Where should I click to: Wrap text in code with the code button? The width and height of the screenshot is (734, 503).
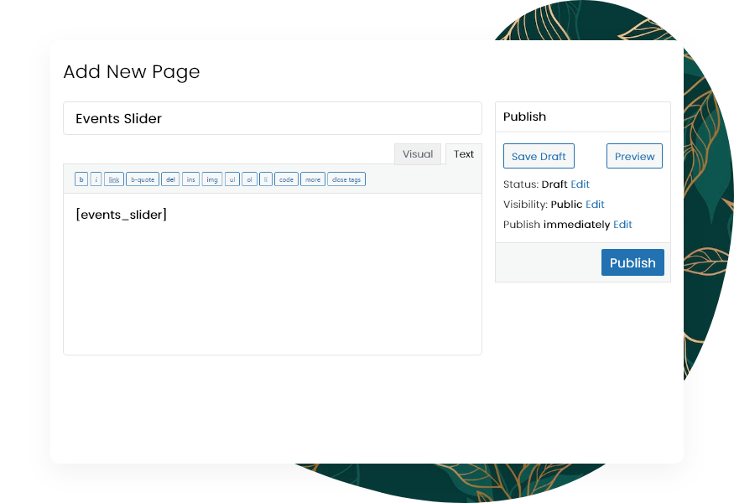(286, 179)
